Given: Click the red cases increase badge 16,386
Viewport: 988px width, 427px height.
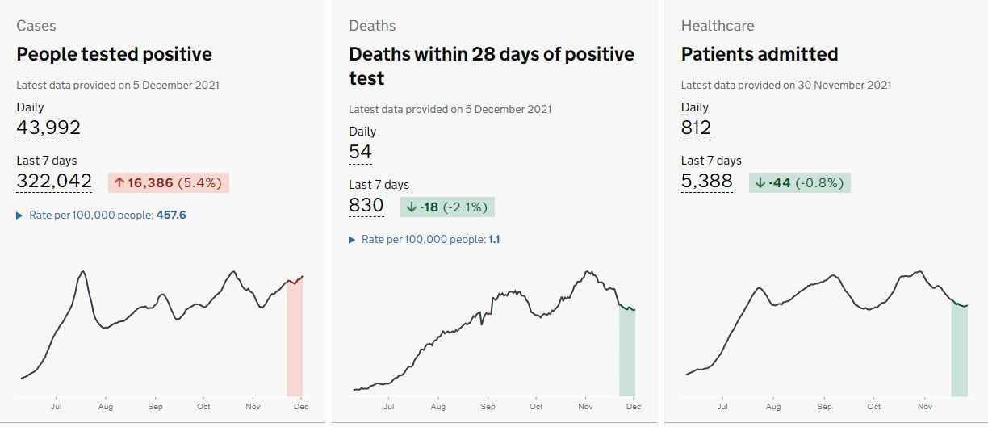Looking at the screenshot, I should coord(169,182).
